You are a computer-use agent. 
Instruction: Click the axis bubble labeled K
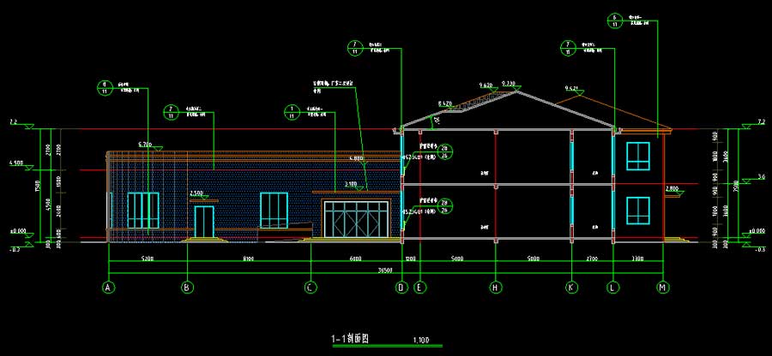[x=570, y=288]
